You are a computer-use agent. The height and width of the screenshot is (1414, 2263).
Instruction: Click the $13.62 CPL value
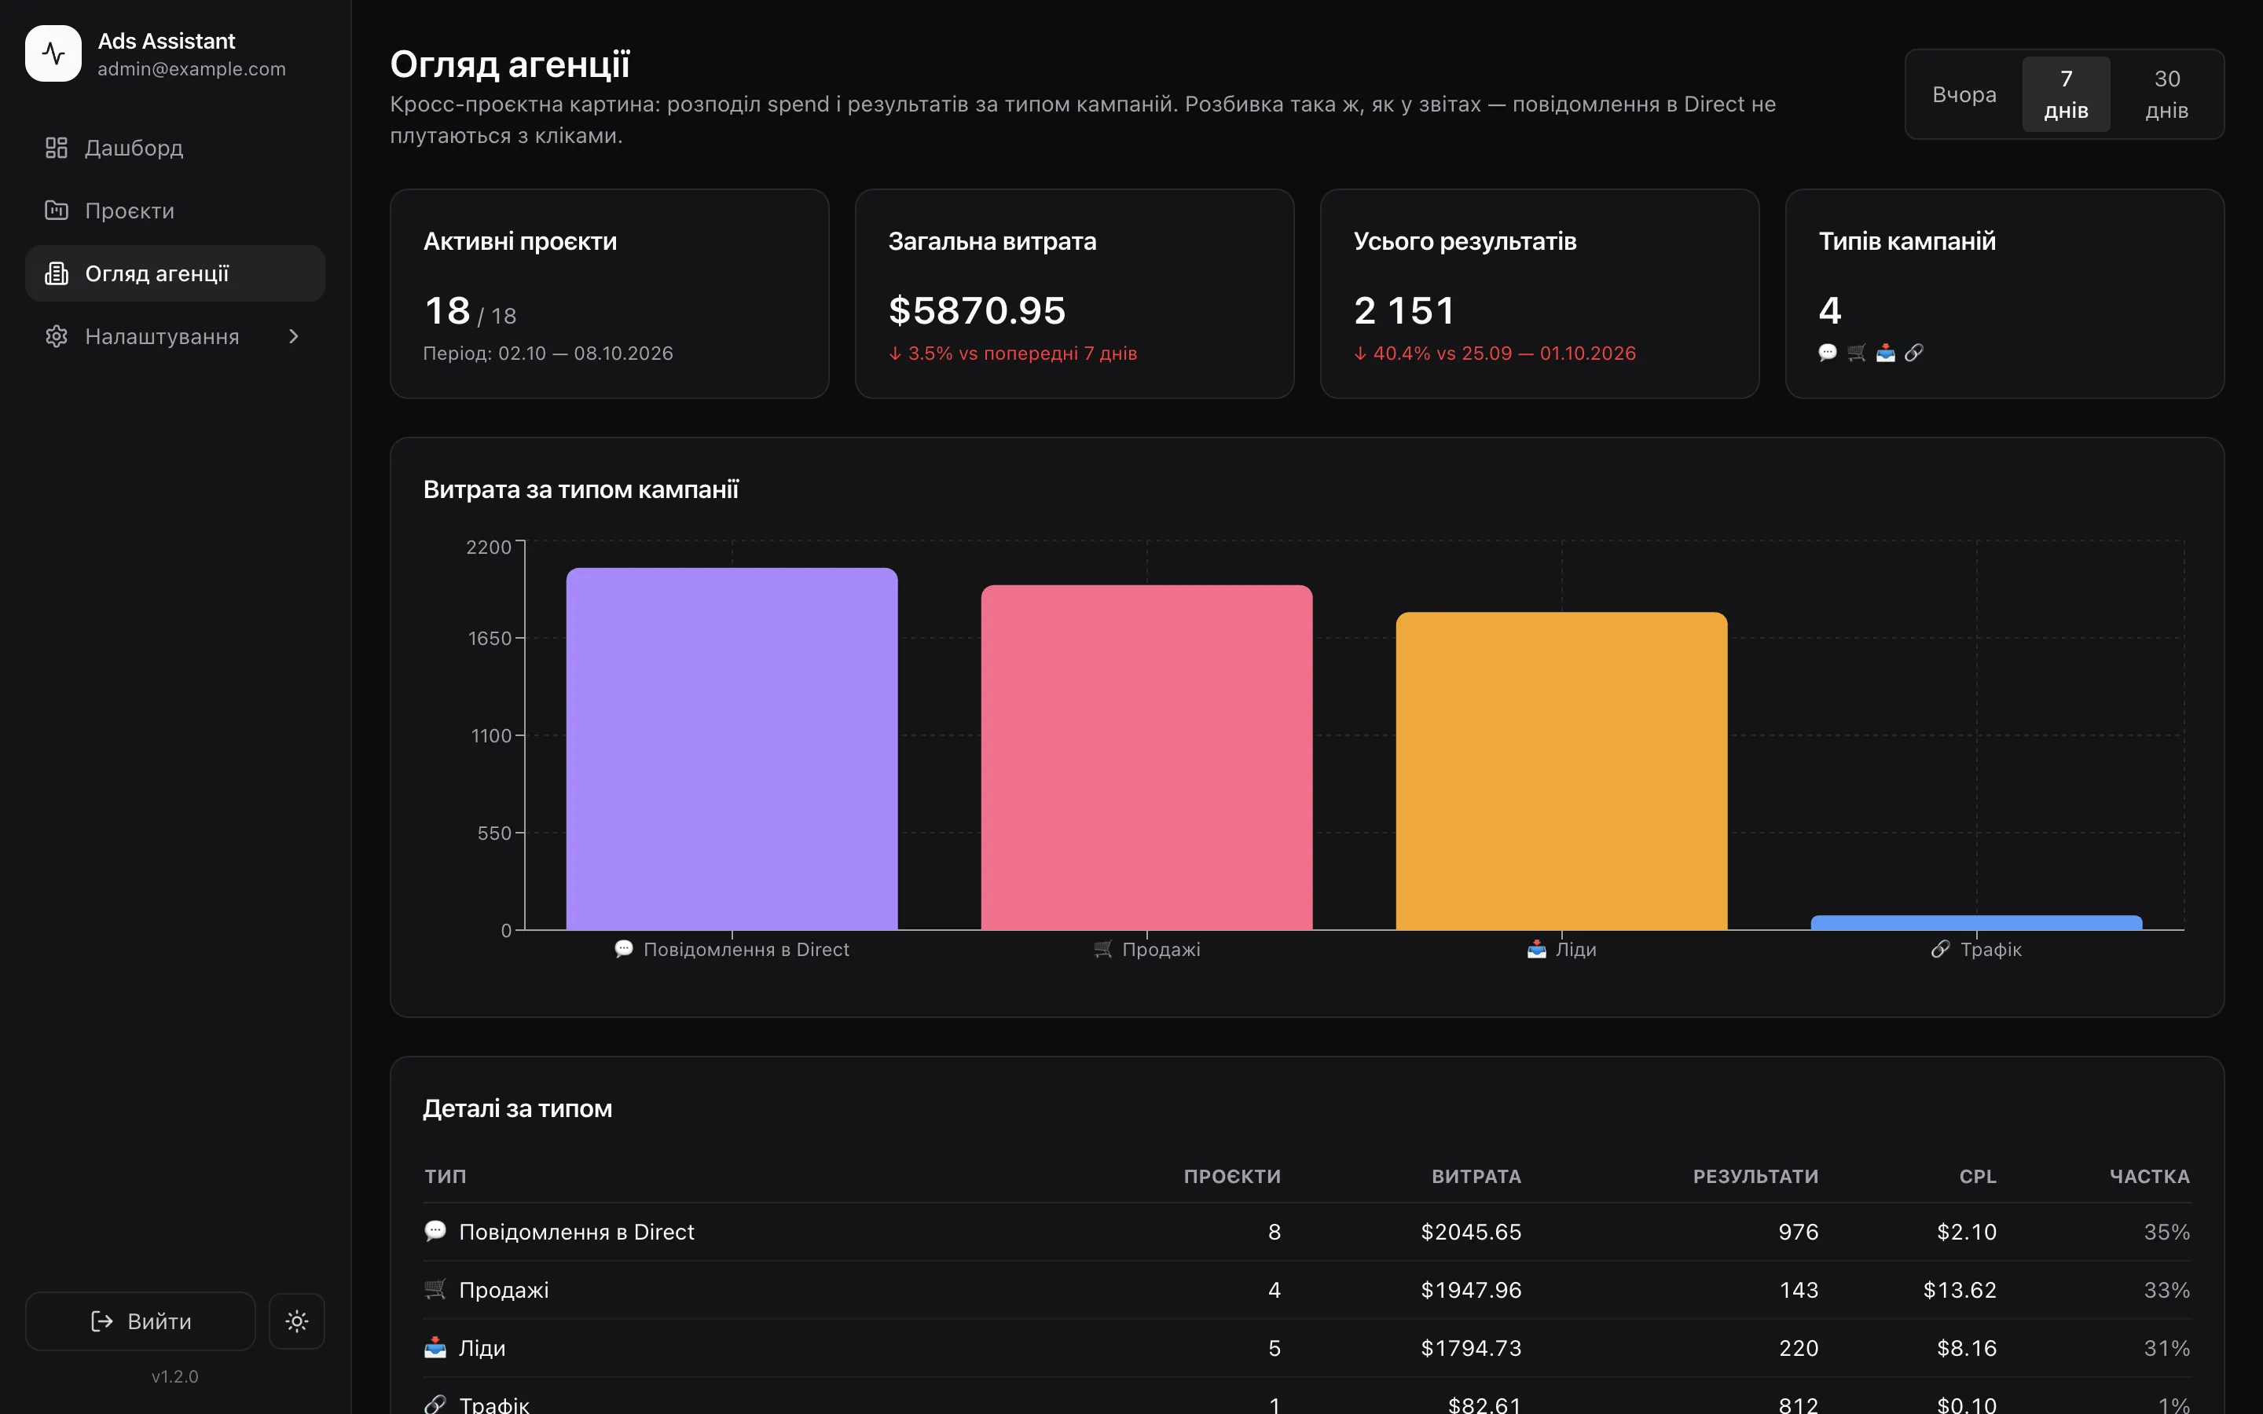1959,1290
